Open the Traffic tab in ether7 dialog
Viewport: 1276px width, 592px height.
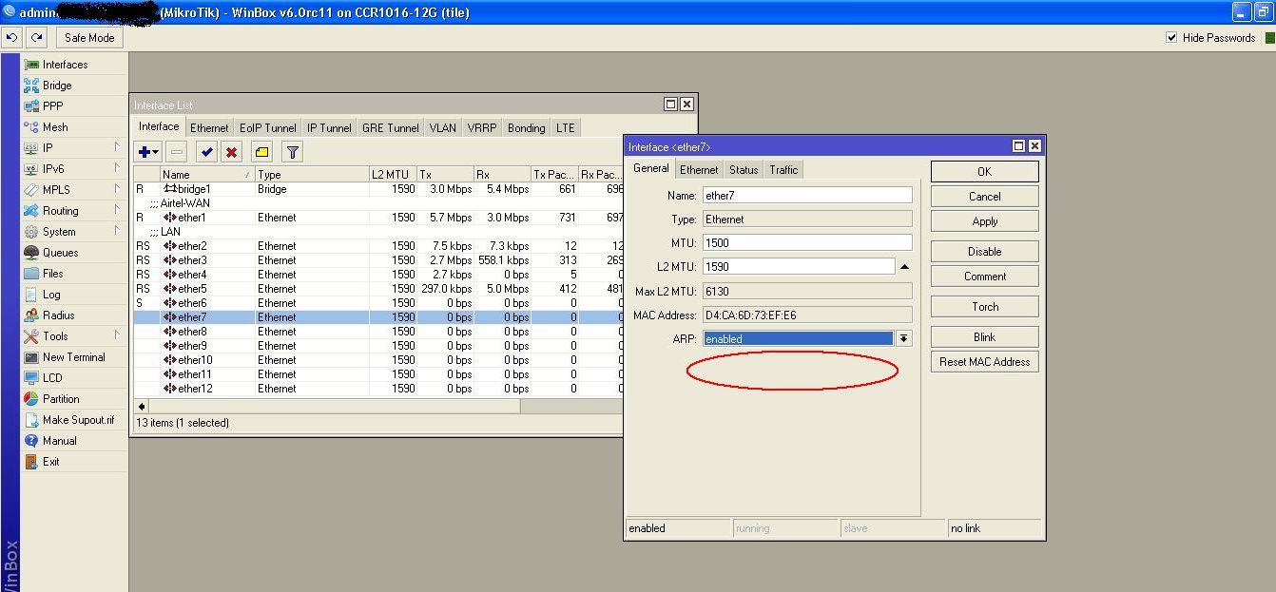[783, 169]
